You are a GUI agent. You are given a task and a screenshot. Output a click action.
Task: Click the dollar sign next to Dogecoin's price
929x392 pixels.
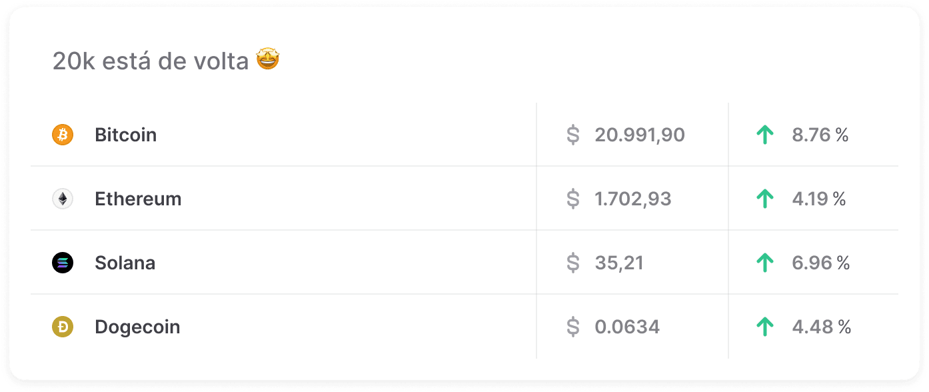[x=572, y=327]
